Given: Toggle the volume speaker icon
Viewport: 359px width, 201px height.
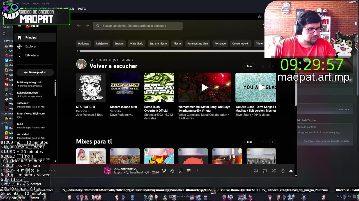Looking at the screenshot, I should [256, 171].
